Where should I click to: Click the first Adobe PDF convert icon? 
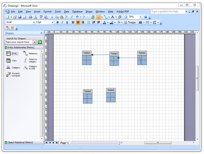point(8,28)
